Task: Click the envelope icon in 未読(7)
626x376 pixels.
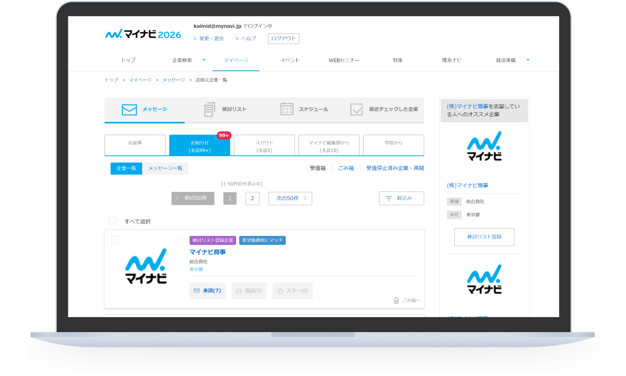Action: (197, 290)
